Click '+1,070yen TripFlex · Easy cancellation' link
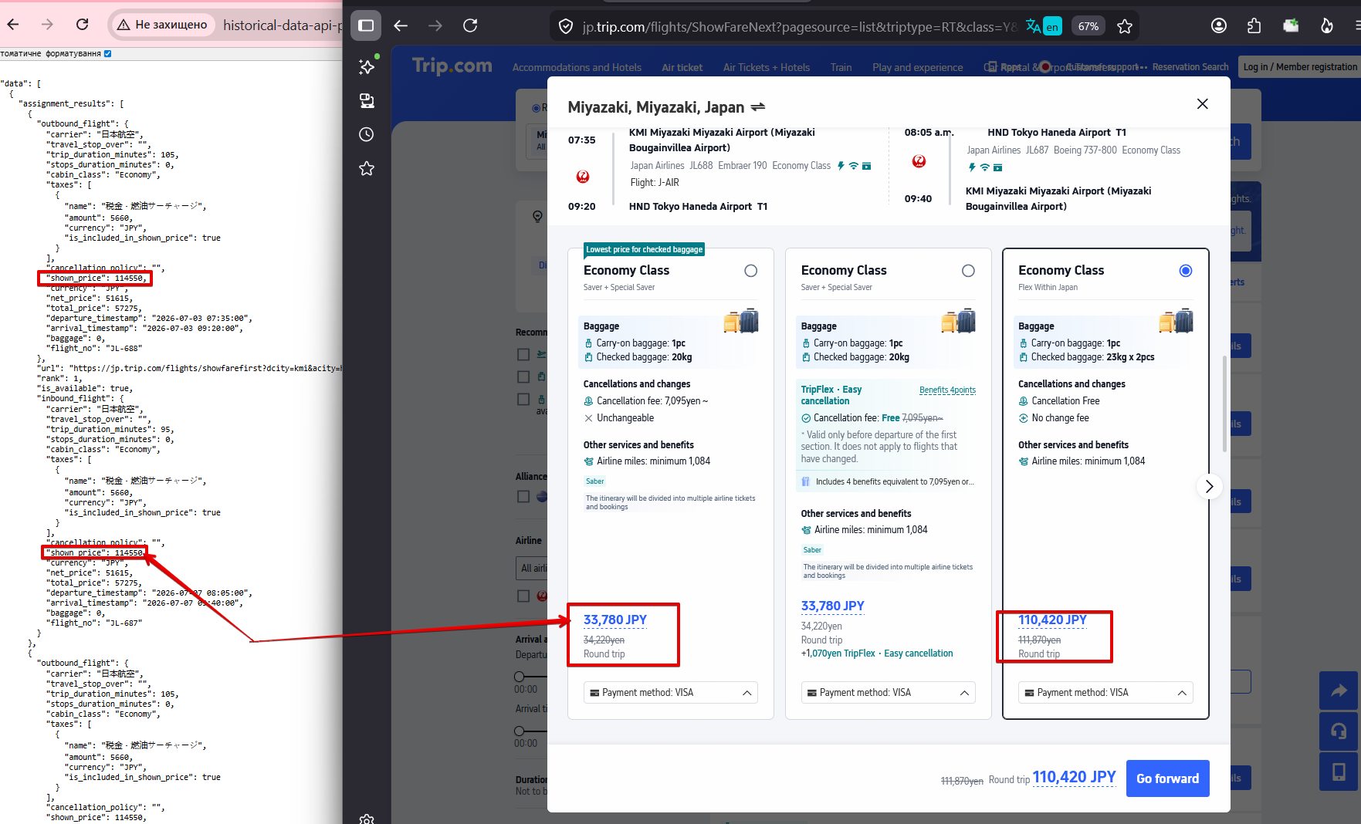 (x=877, y=653)
